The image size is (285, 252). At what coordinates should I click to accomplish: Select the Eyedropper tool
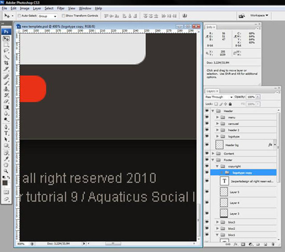point(6,159)
